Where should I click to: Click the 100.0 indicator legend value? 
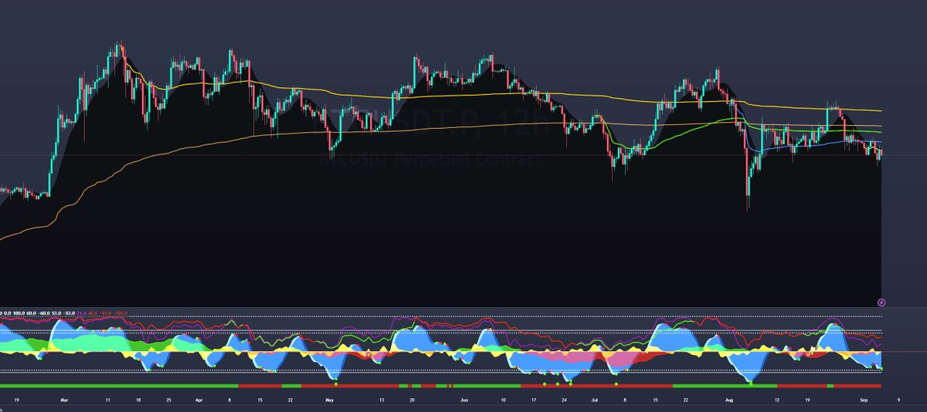point(19,313)
